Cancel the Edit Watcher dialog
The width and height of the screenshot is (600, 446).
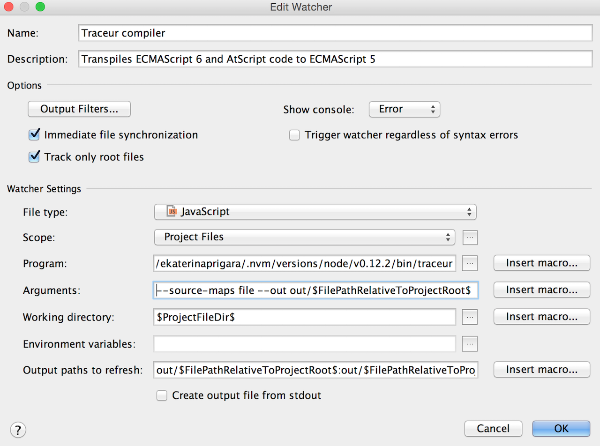click(x=493, y=428)
